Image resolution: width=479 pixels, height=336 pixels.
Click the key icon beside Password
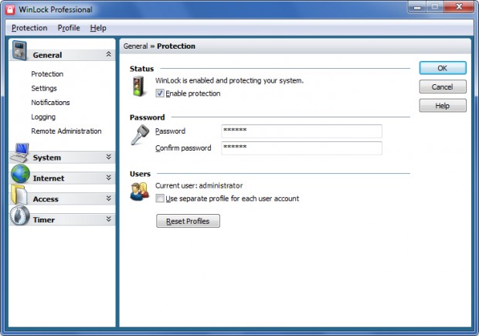(x=140, y=134)
